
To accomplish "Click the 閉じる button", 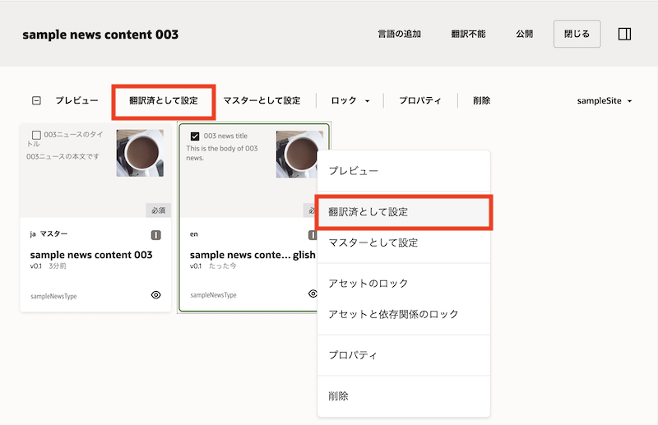I will [x=577, y=34].
